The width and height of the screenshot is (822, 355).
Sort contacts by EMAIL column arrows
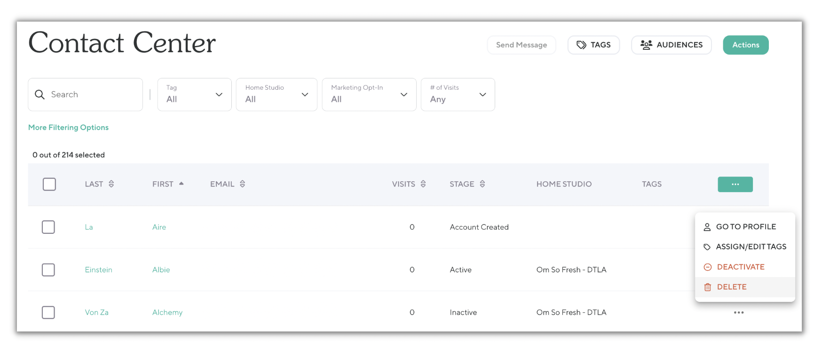(243, 184)
